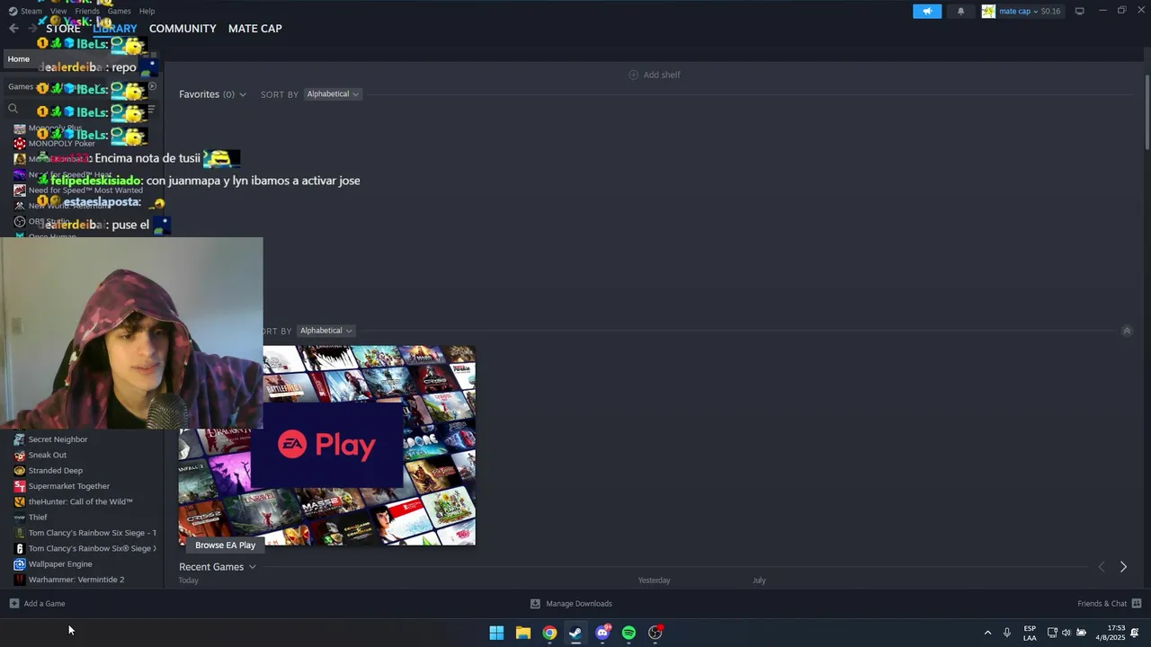The width and height of the screenshot is (1151, 647).
Task: Open Spotify from the taskbar
Action: tap(629, 633)
